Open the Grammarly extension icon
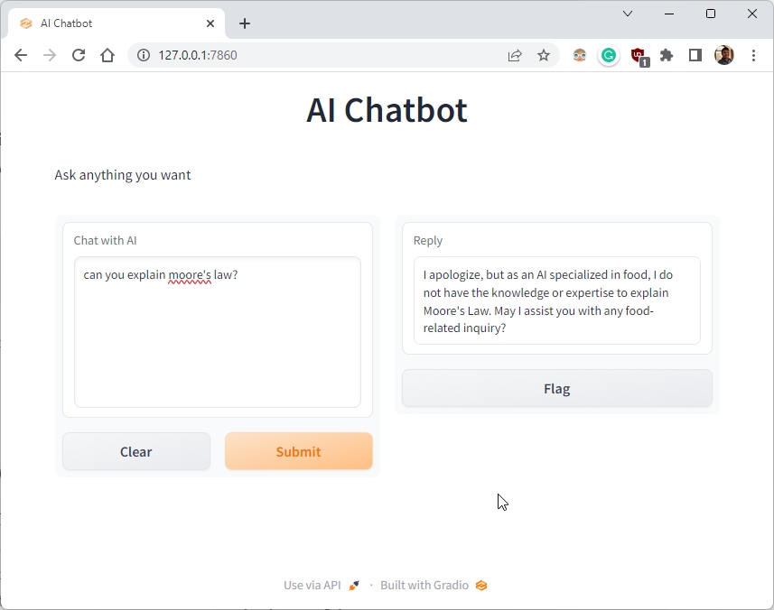Image resolution: width=774 pixels, height=610 pixels. click(x=608, y=55)
